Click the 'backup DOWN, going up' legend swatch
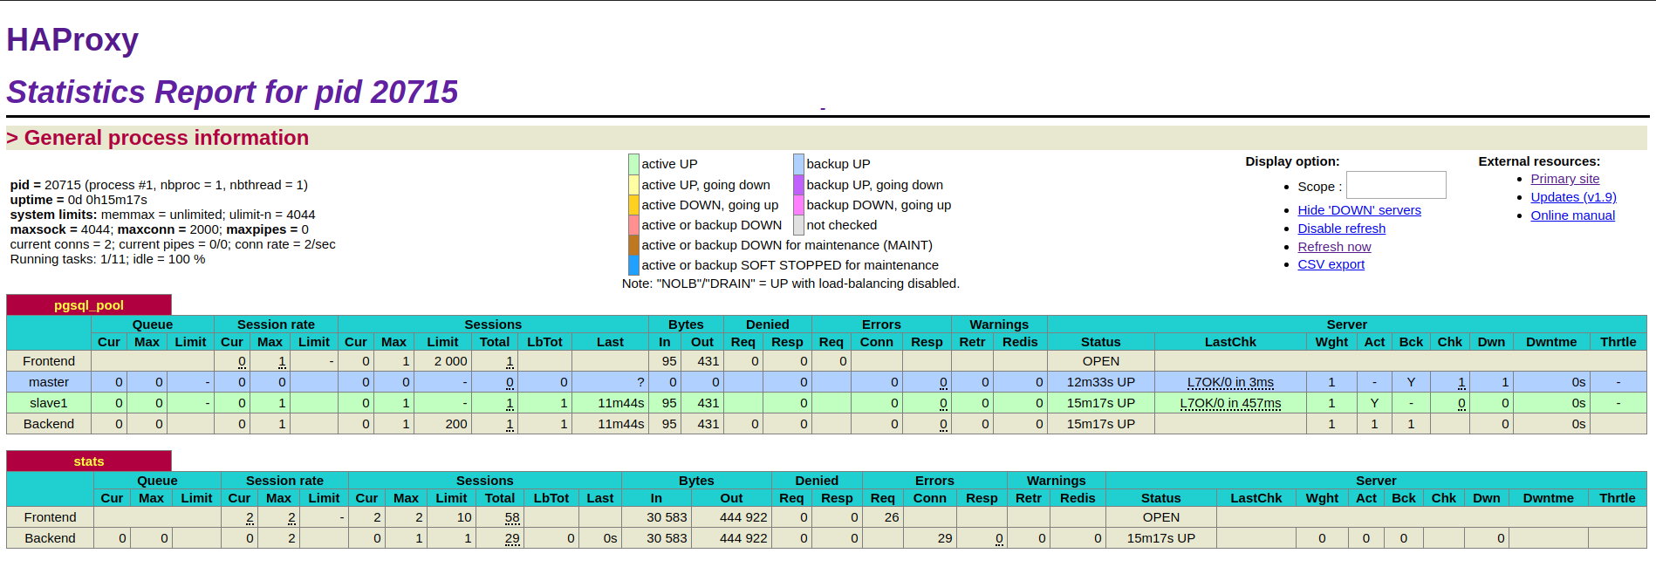This screenshot has height=567, width=1656. [x=798, y=204]
